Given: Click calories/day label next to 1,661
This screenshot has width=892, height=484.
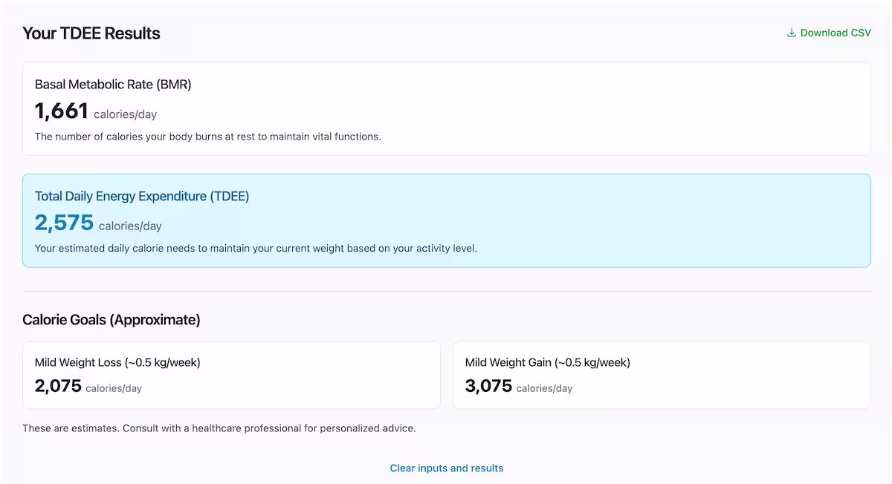Looking at the screenshot, I should 125,114.
